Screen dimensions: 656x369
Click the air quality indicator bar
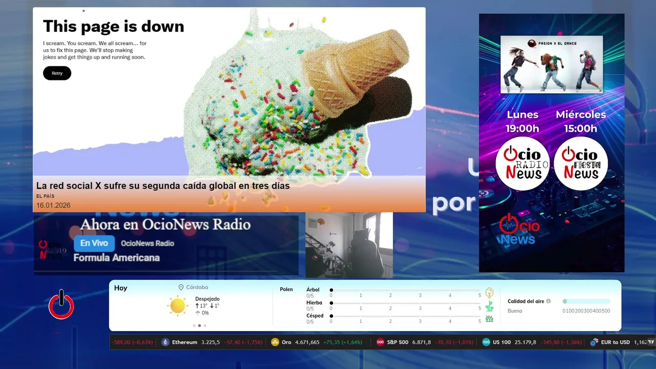click(586, 301)
